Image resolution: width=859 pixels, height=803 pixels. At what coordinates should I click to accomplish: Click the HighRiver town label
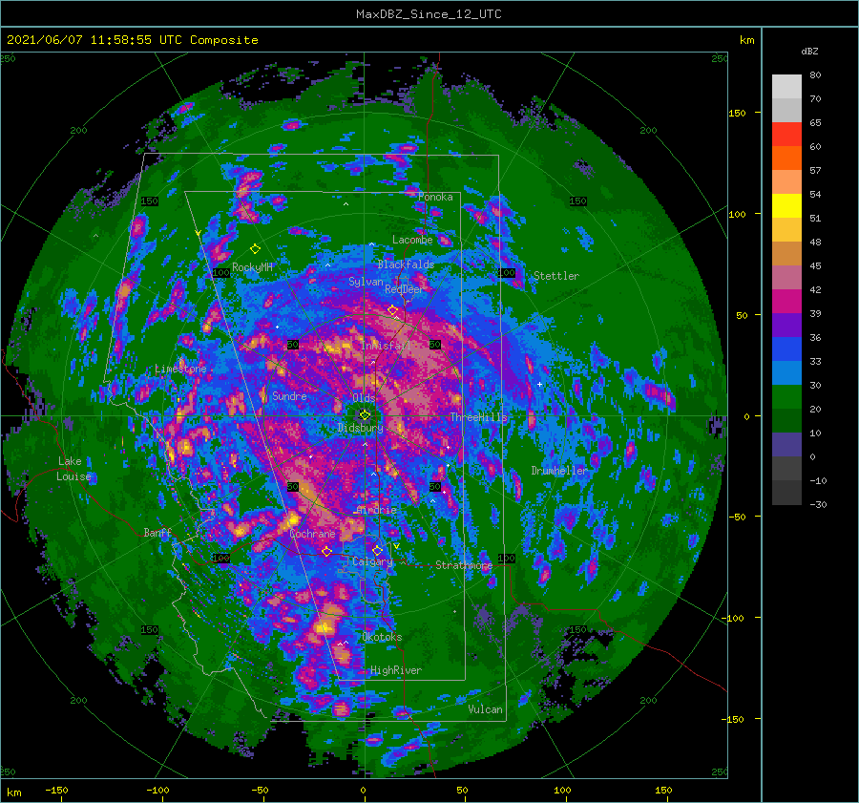[x=396, y=670]
